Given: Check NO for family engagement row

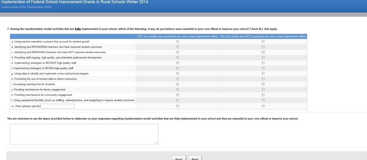Looking at the screenshot, I should coord(263,90).
